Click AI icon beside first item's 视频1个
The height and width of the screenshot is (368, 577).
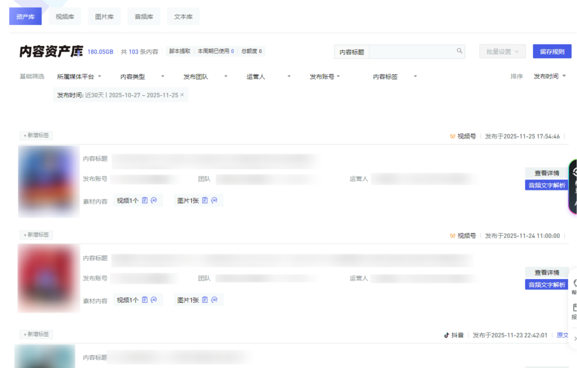tap(154, 201)
